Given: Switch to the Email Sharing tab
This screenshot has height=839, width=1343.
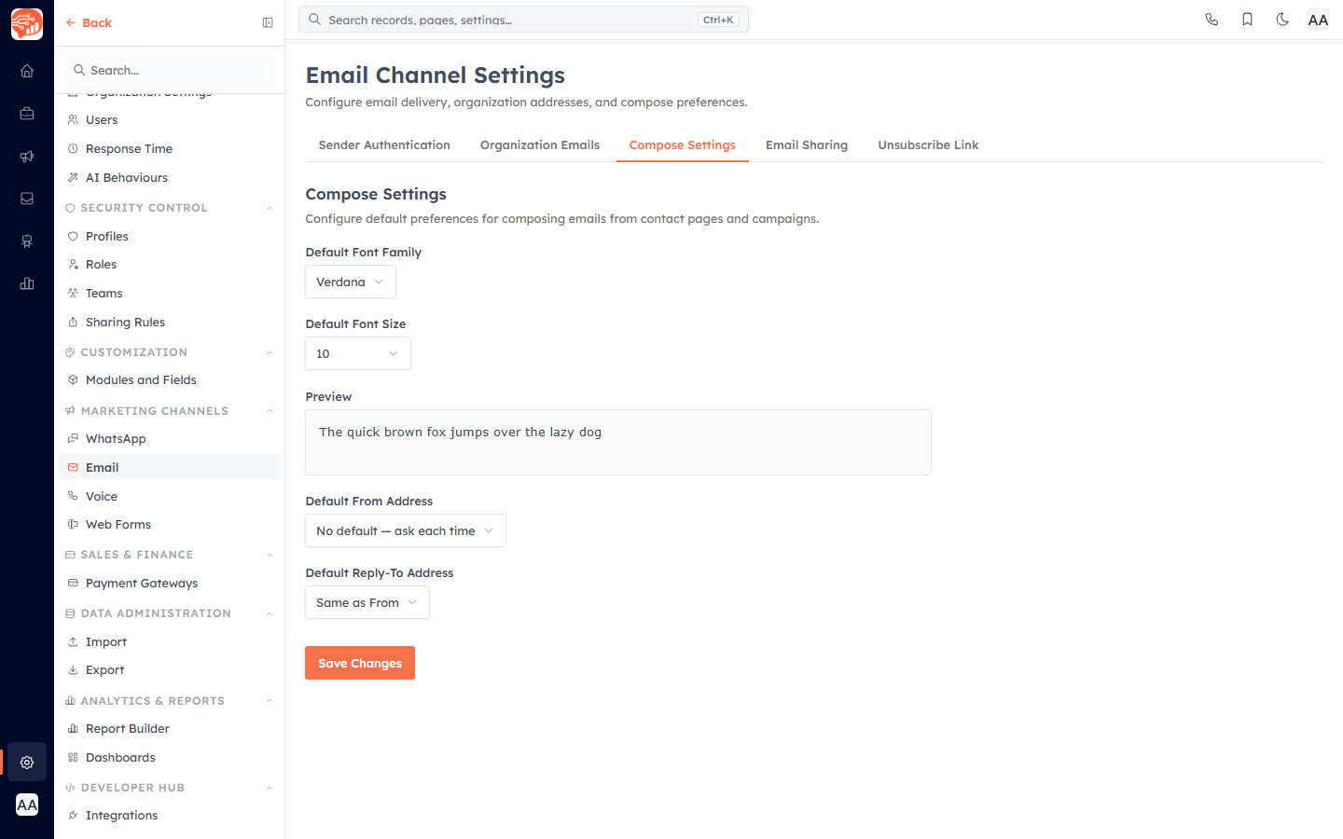Looking at the screenshot, I should point(807,145).
